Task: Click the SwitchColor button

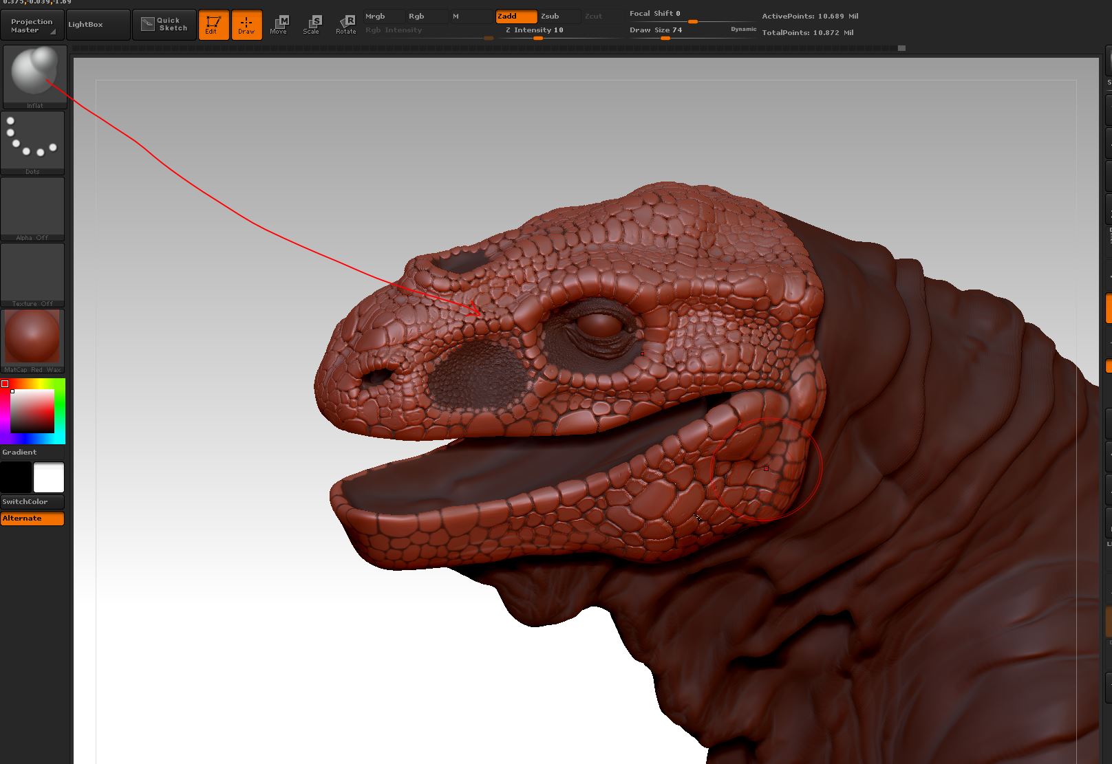Action: (32, 502)
